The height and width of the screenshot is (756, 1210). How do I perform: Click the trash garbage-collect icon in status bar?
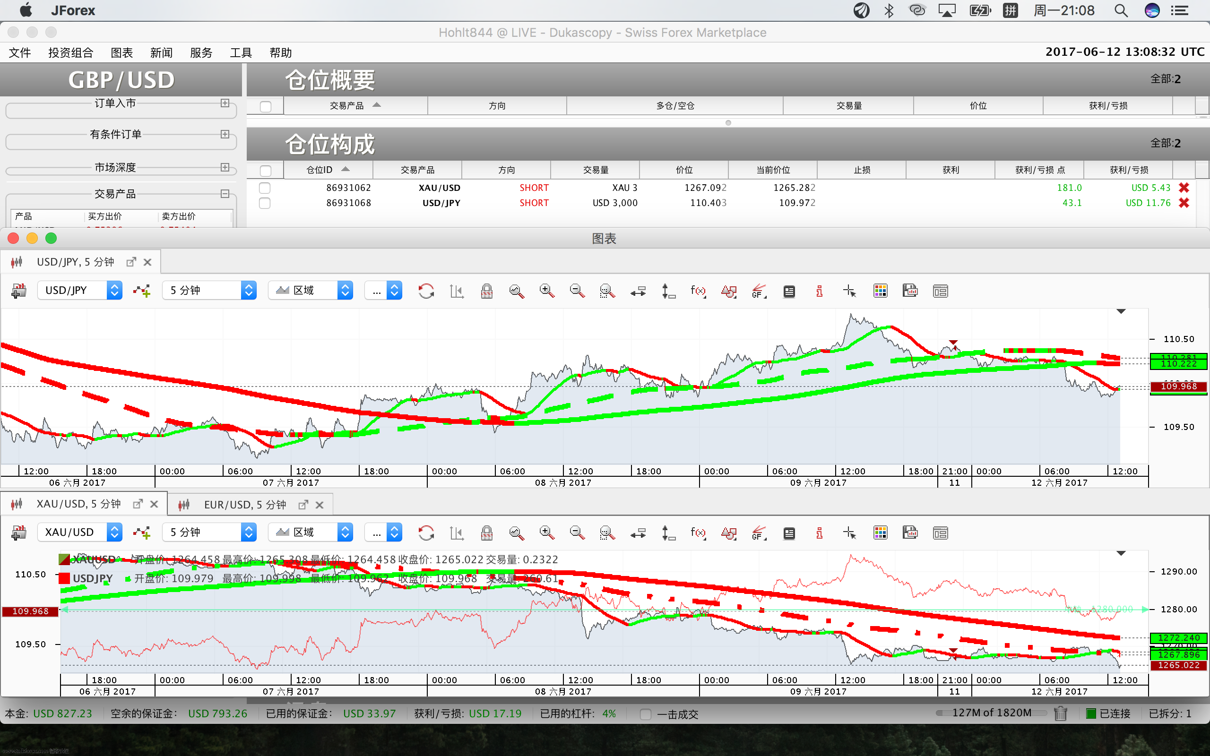tap(1060, 713)
